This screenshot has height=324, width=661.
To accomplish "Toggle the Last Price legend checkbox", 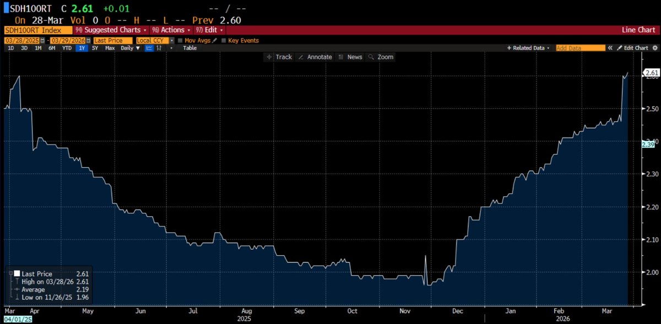I will (17, 273).
